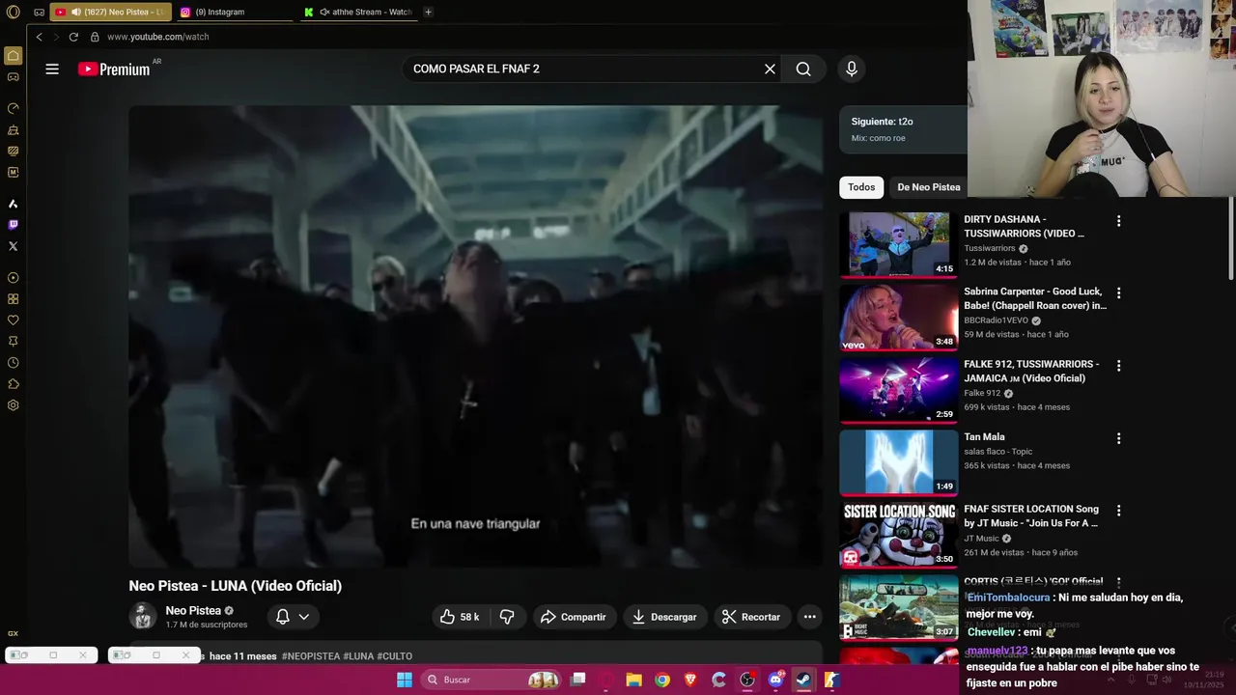Open File Explorer from taskbar

pos(634,680)
